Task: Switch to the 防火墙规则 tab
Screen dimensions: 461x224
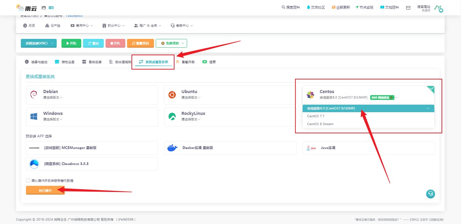Action: pyautogui.click(x=120, y=62)
